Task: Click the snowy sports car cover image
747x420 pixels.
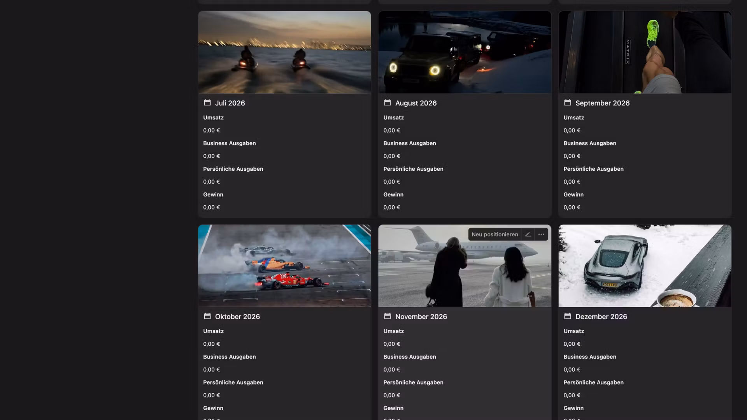Action: pyautogui.click(x=645, y=266)
